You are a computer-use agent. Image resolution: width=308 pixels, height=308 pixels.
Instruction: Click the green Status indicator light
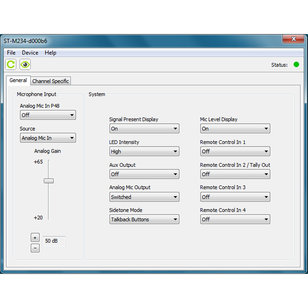coord(296,65)
